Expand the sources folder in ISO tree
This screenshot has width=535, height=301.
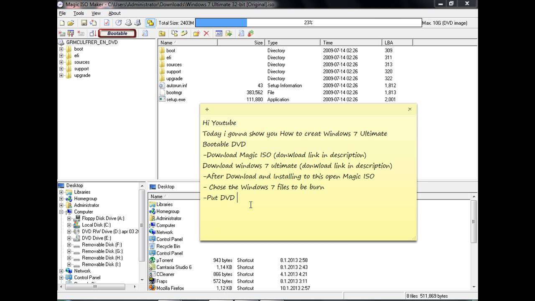[x=61, y=62]
